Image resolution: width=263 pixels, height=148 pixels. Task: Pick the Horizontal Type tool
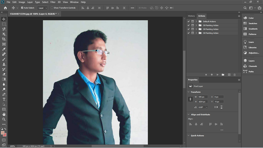click(4, 99)
